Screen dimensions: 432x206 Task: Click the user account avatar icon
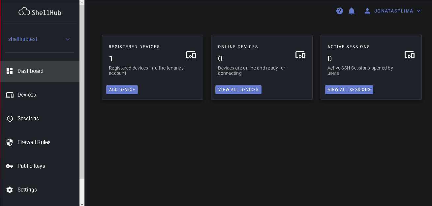367,11
